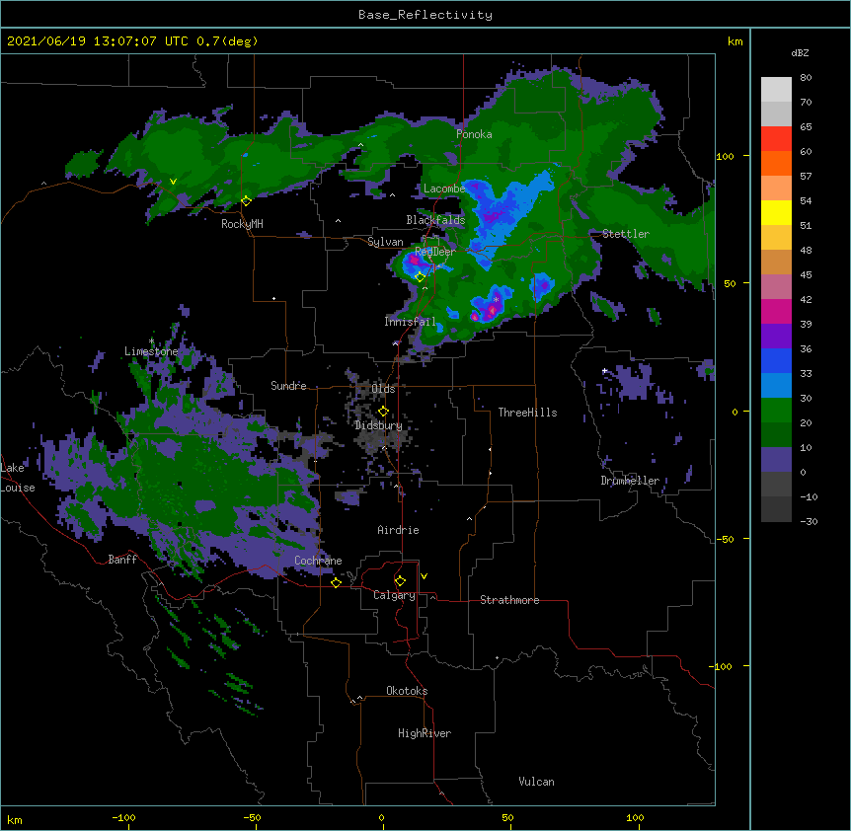Click the Limestone label
The height and width of the screenshot is (831, 851).
coord(151,351)
